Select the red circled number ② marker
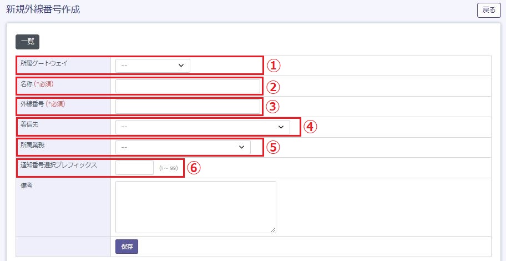Image resolution: width=506 pixels, height=261 pixels. [273, 87]
